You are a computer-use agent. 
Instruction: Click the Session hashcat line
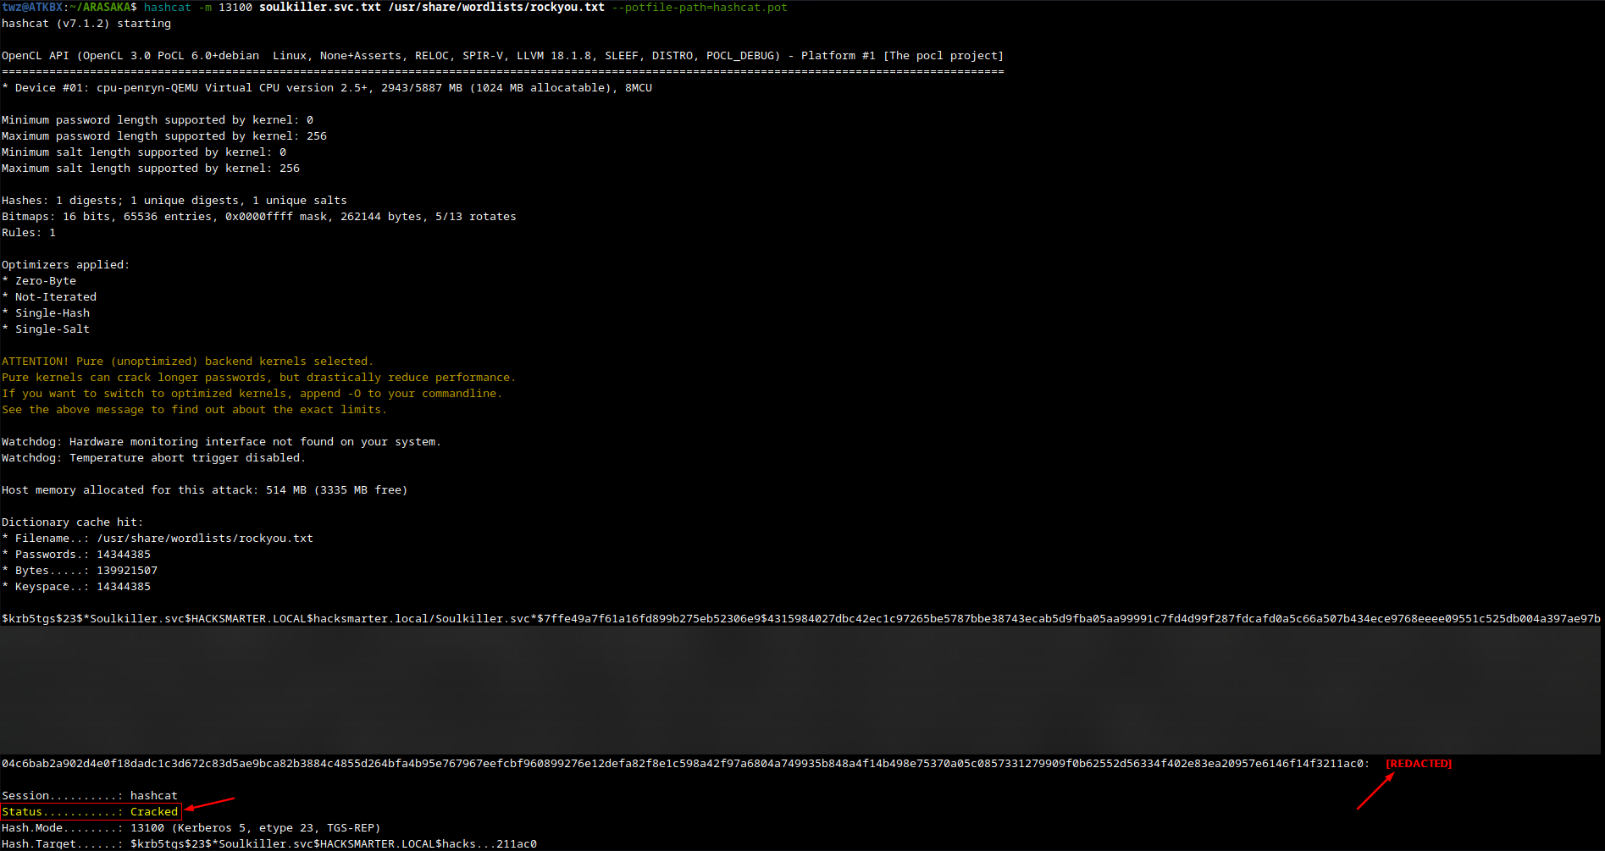(90, 796)
